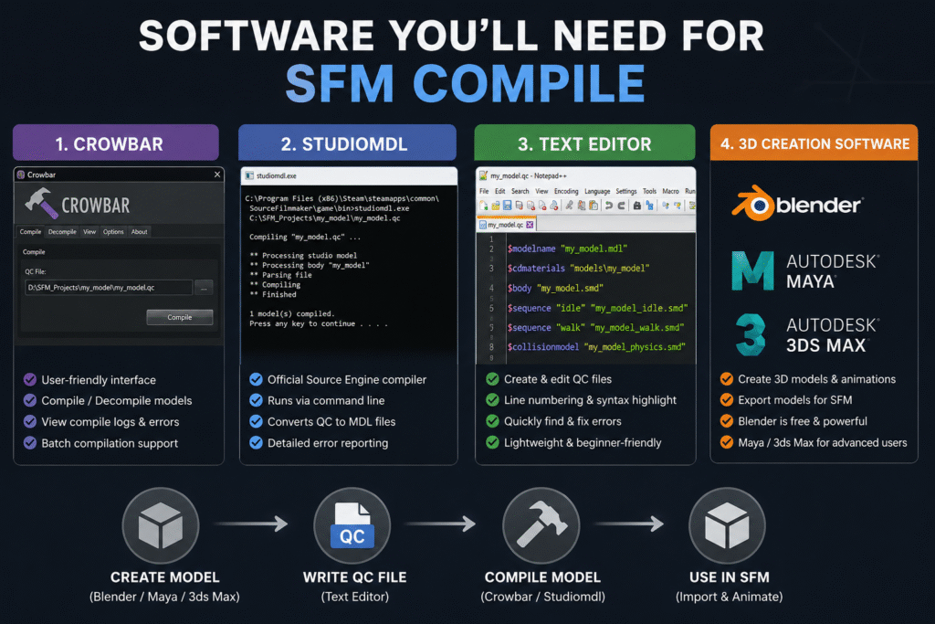Switch to Crowbar's Decompile tab

62,231
